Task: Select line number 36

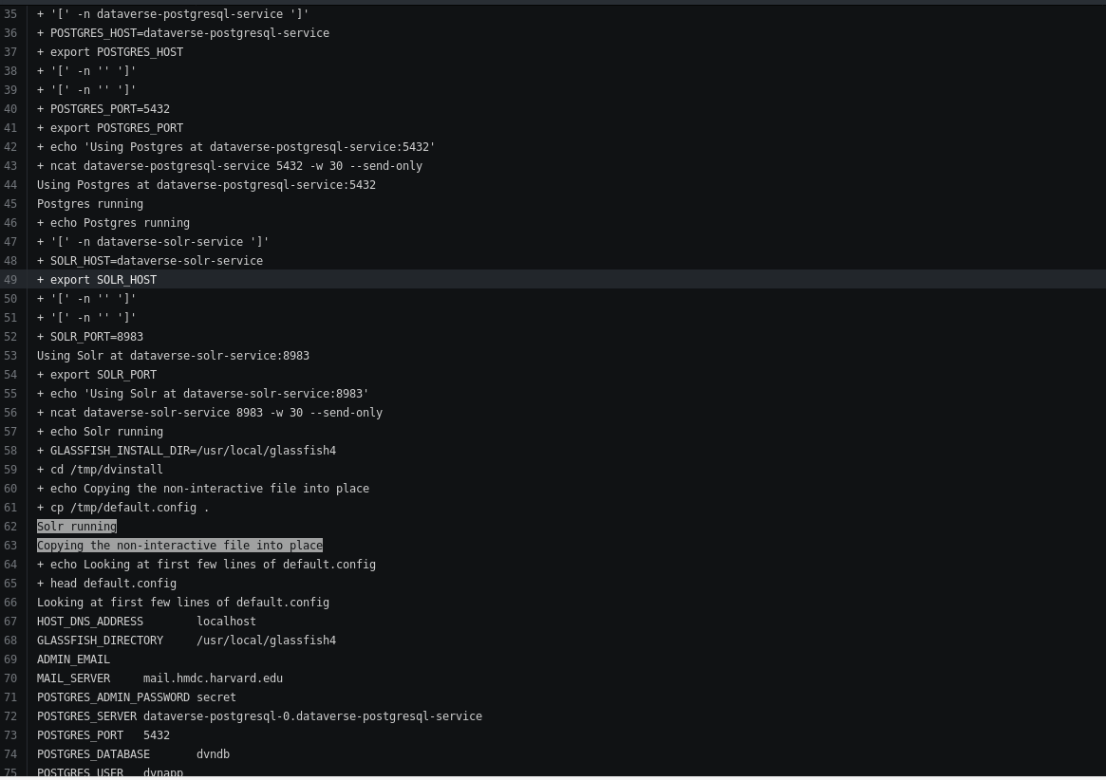Action: coord(9,33)
